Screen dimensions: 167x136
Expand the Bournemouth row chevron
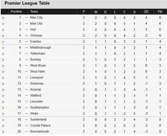[x=3, y=132]
